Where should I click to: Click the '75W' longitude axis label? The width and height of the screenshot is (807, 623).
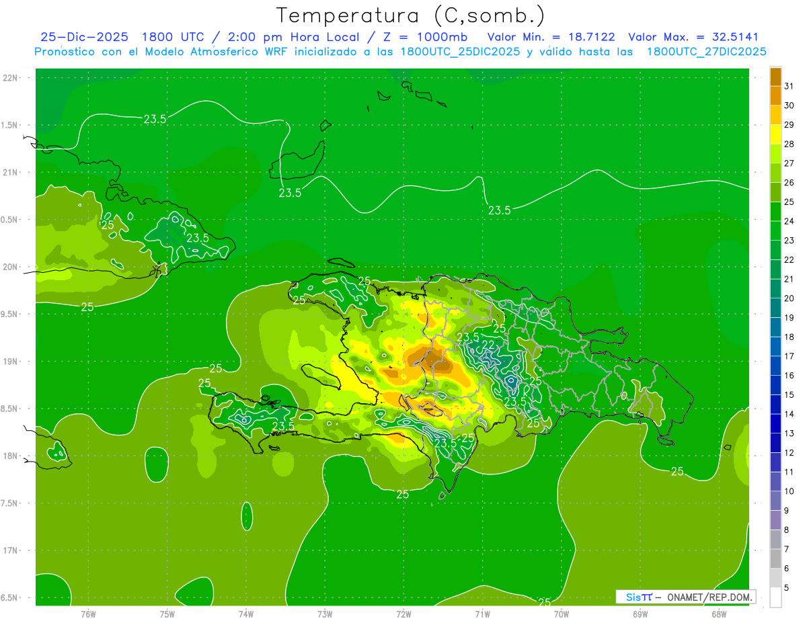(x=167, y=614)
